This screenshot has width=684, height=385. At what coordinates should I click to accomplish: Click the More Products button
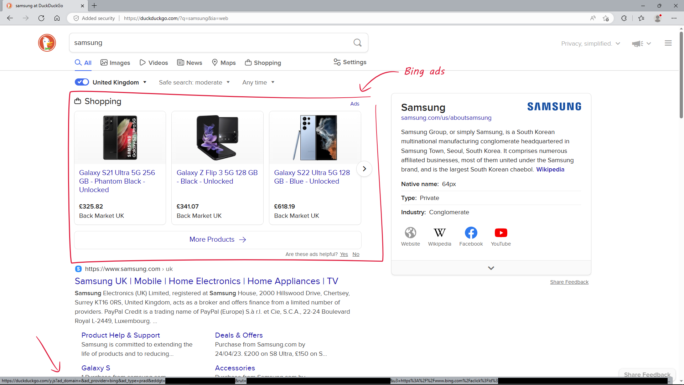[x=217, y=239]
